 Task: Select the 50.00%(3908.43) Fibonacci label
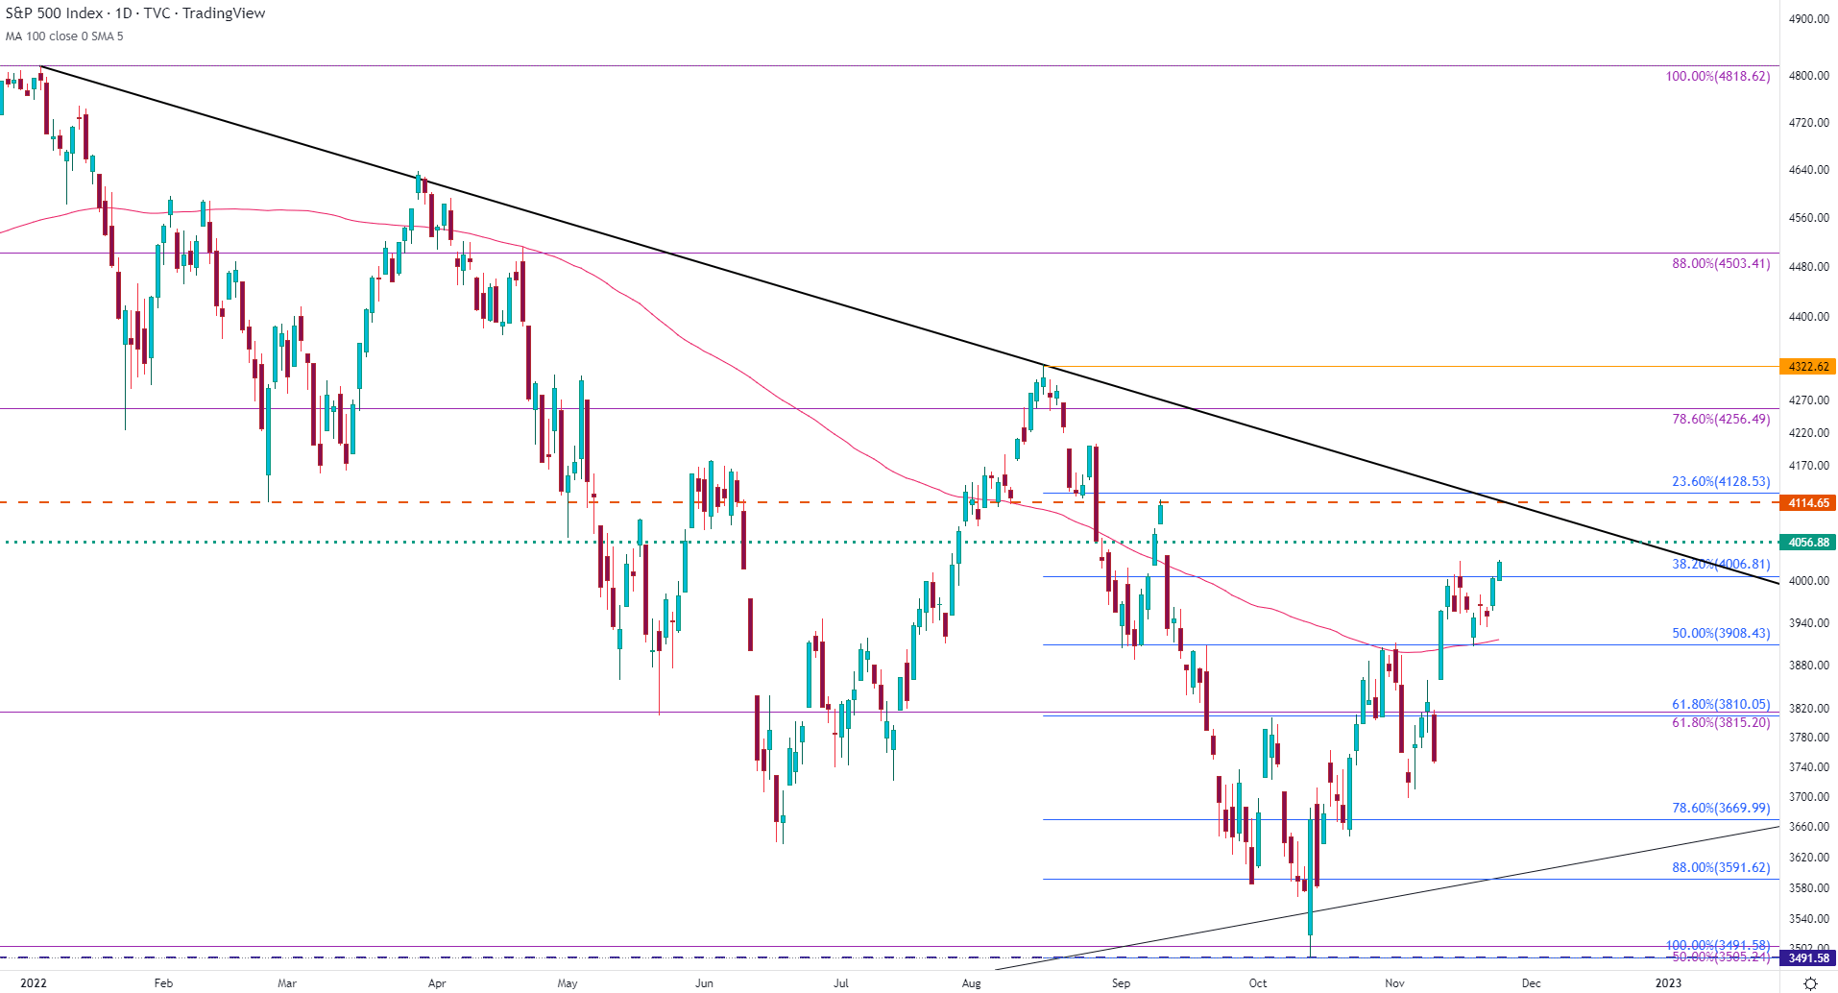tap(1721, 633)
